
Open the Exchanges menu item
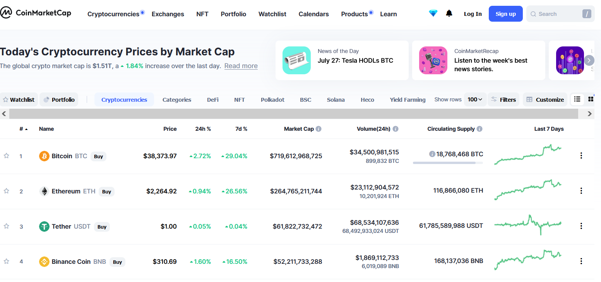tap(168, 14)
